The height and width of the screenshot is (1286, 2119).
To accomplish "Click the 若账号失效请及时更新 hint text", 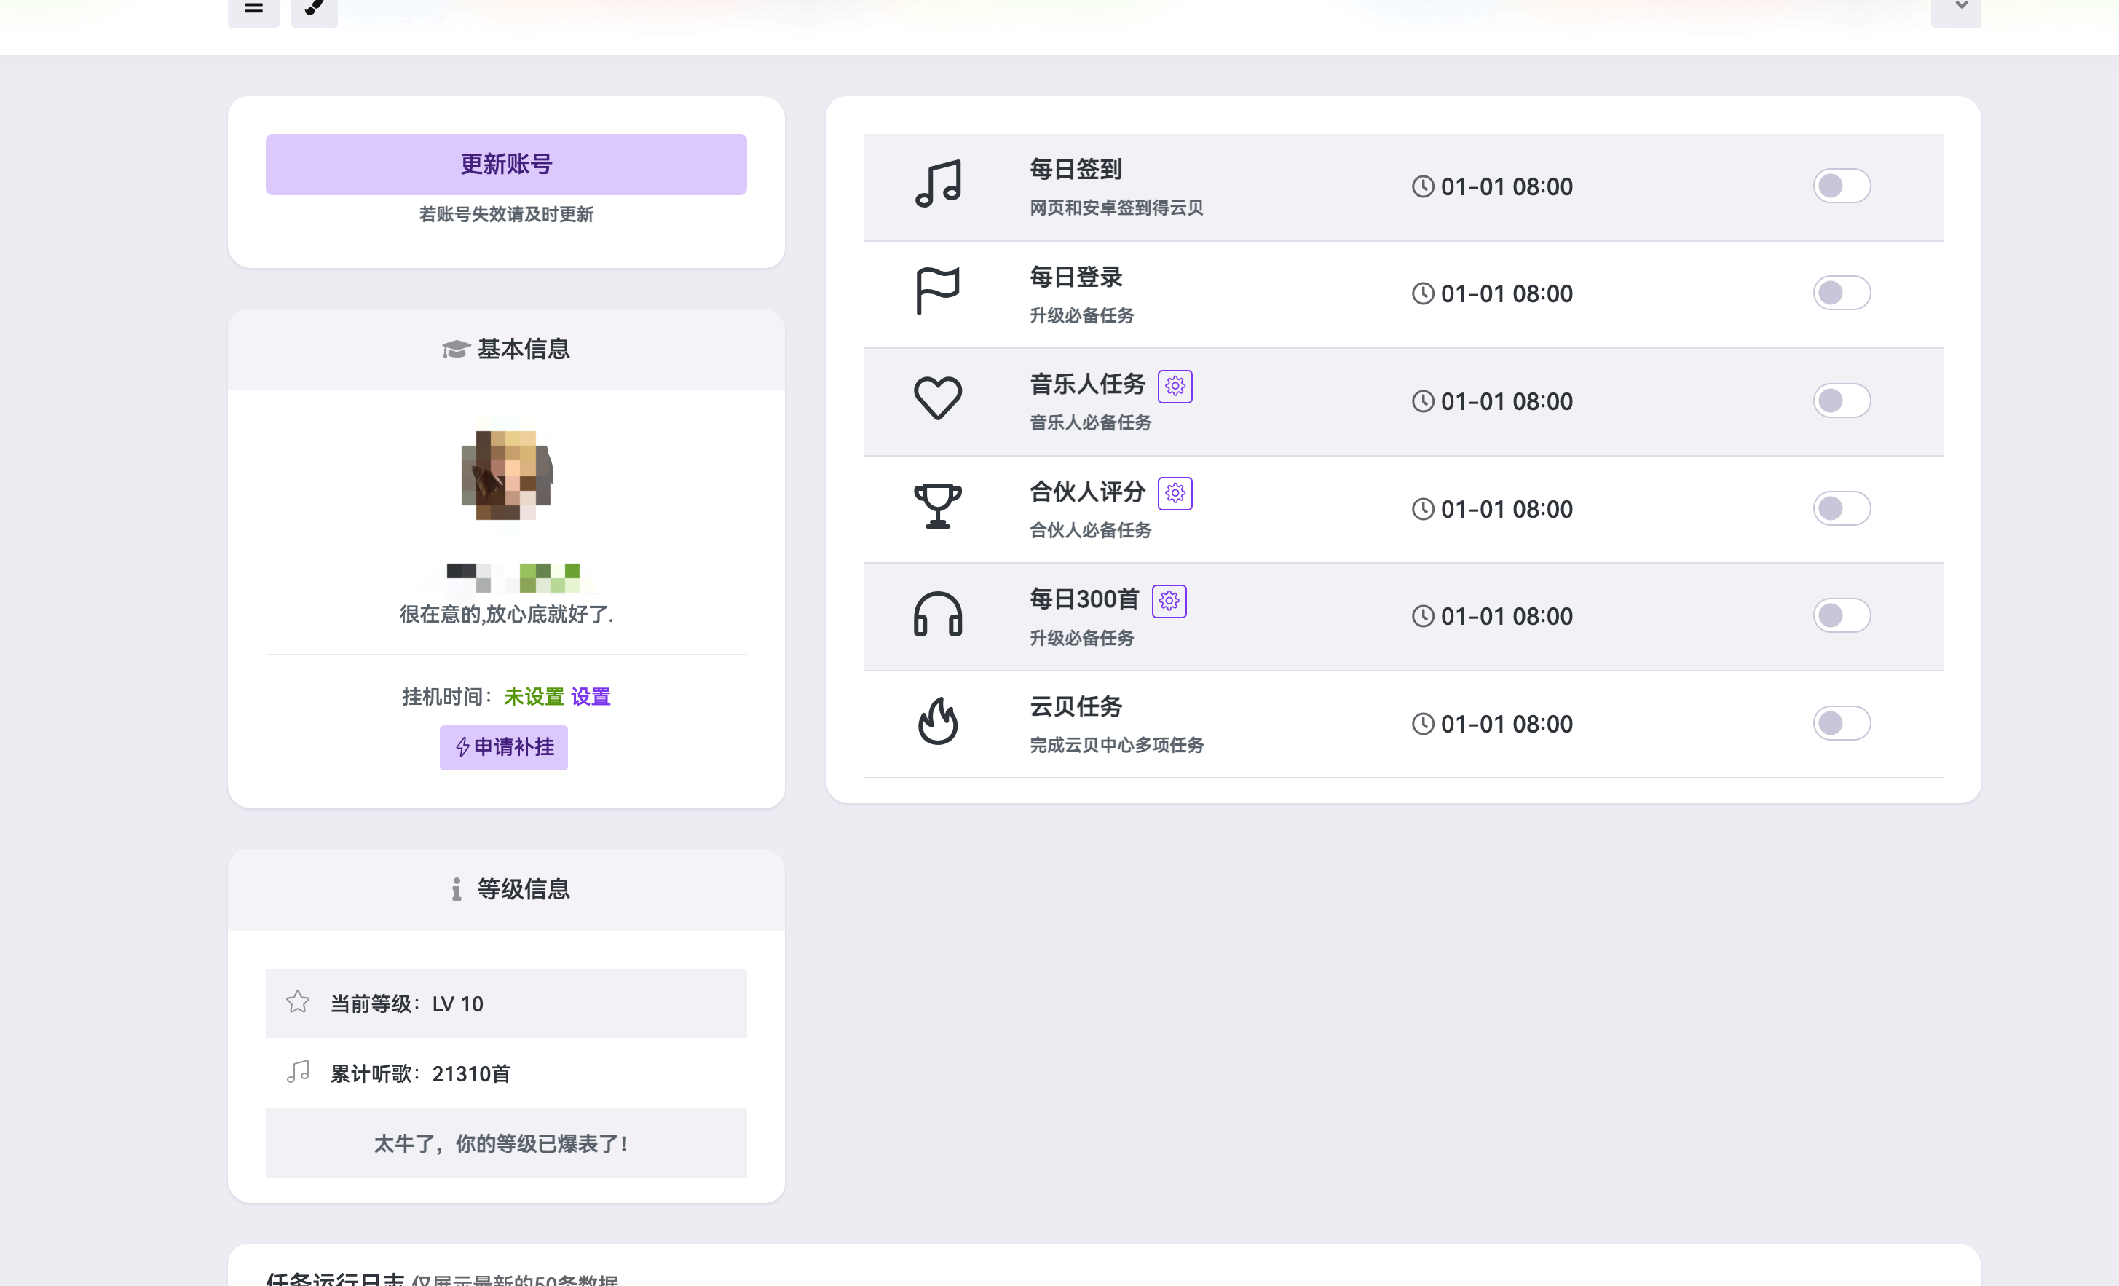I will [x=505, y=214].
